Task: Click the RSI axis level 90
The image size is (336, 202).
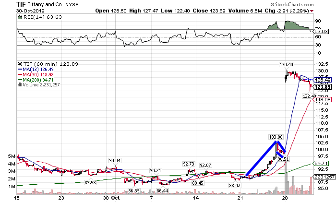Action: coord(318,21)
